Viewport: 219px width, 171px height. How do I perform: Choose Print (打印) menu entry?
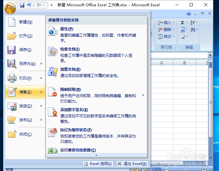click(x=25, y=78)
